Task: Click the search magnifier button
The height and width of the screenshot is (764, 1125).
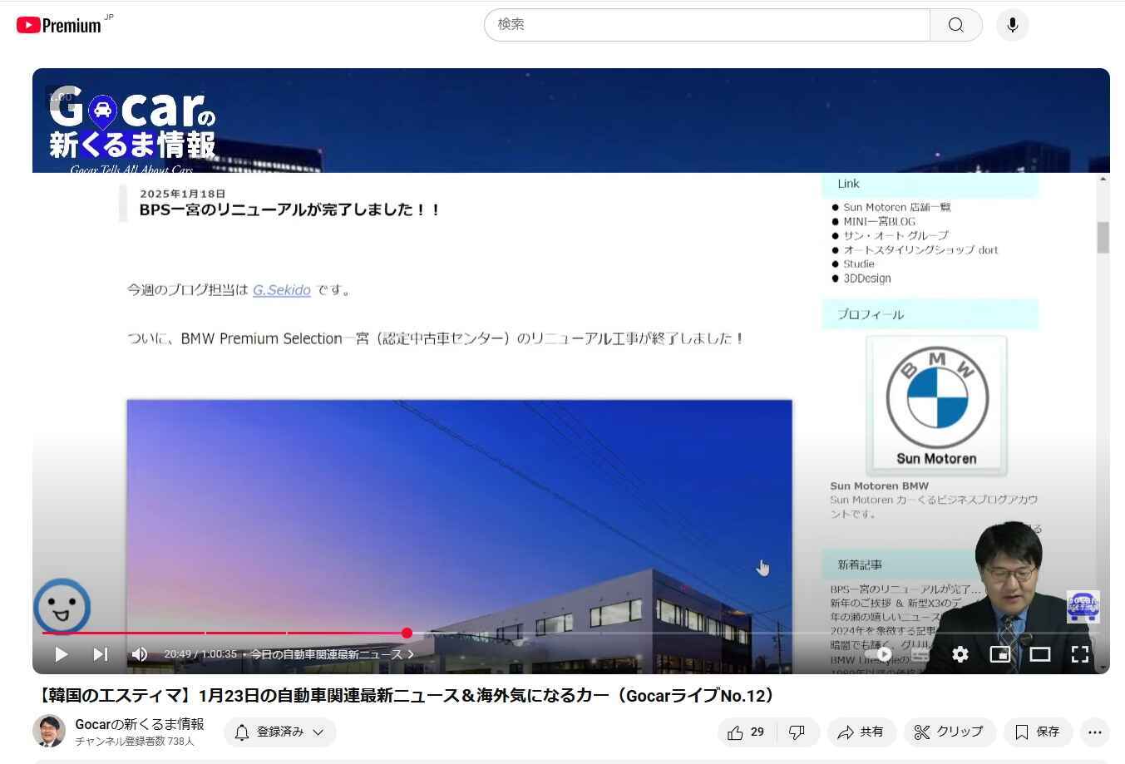Action: [x=956, y=25]
